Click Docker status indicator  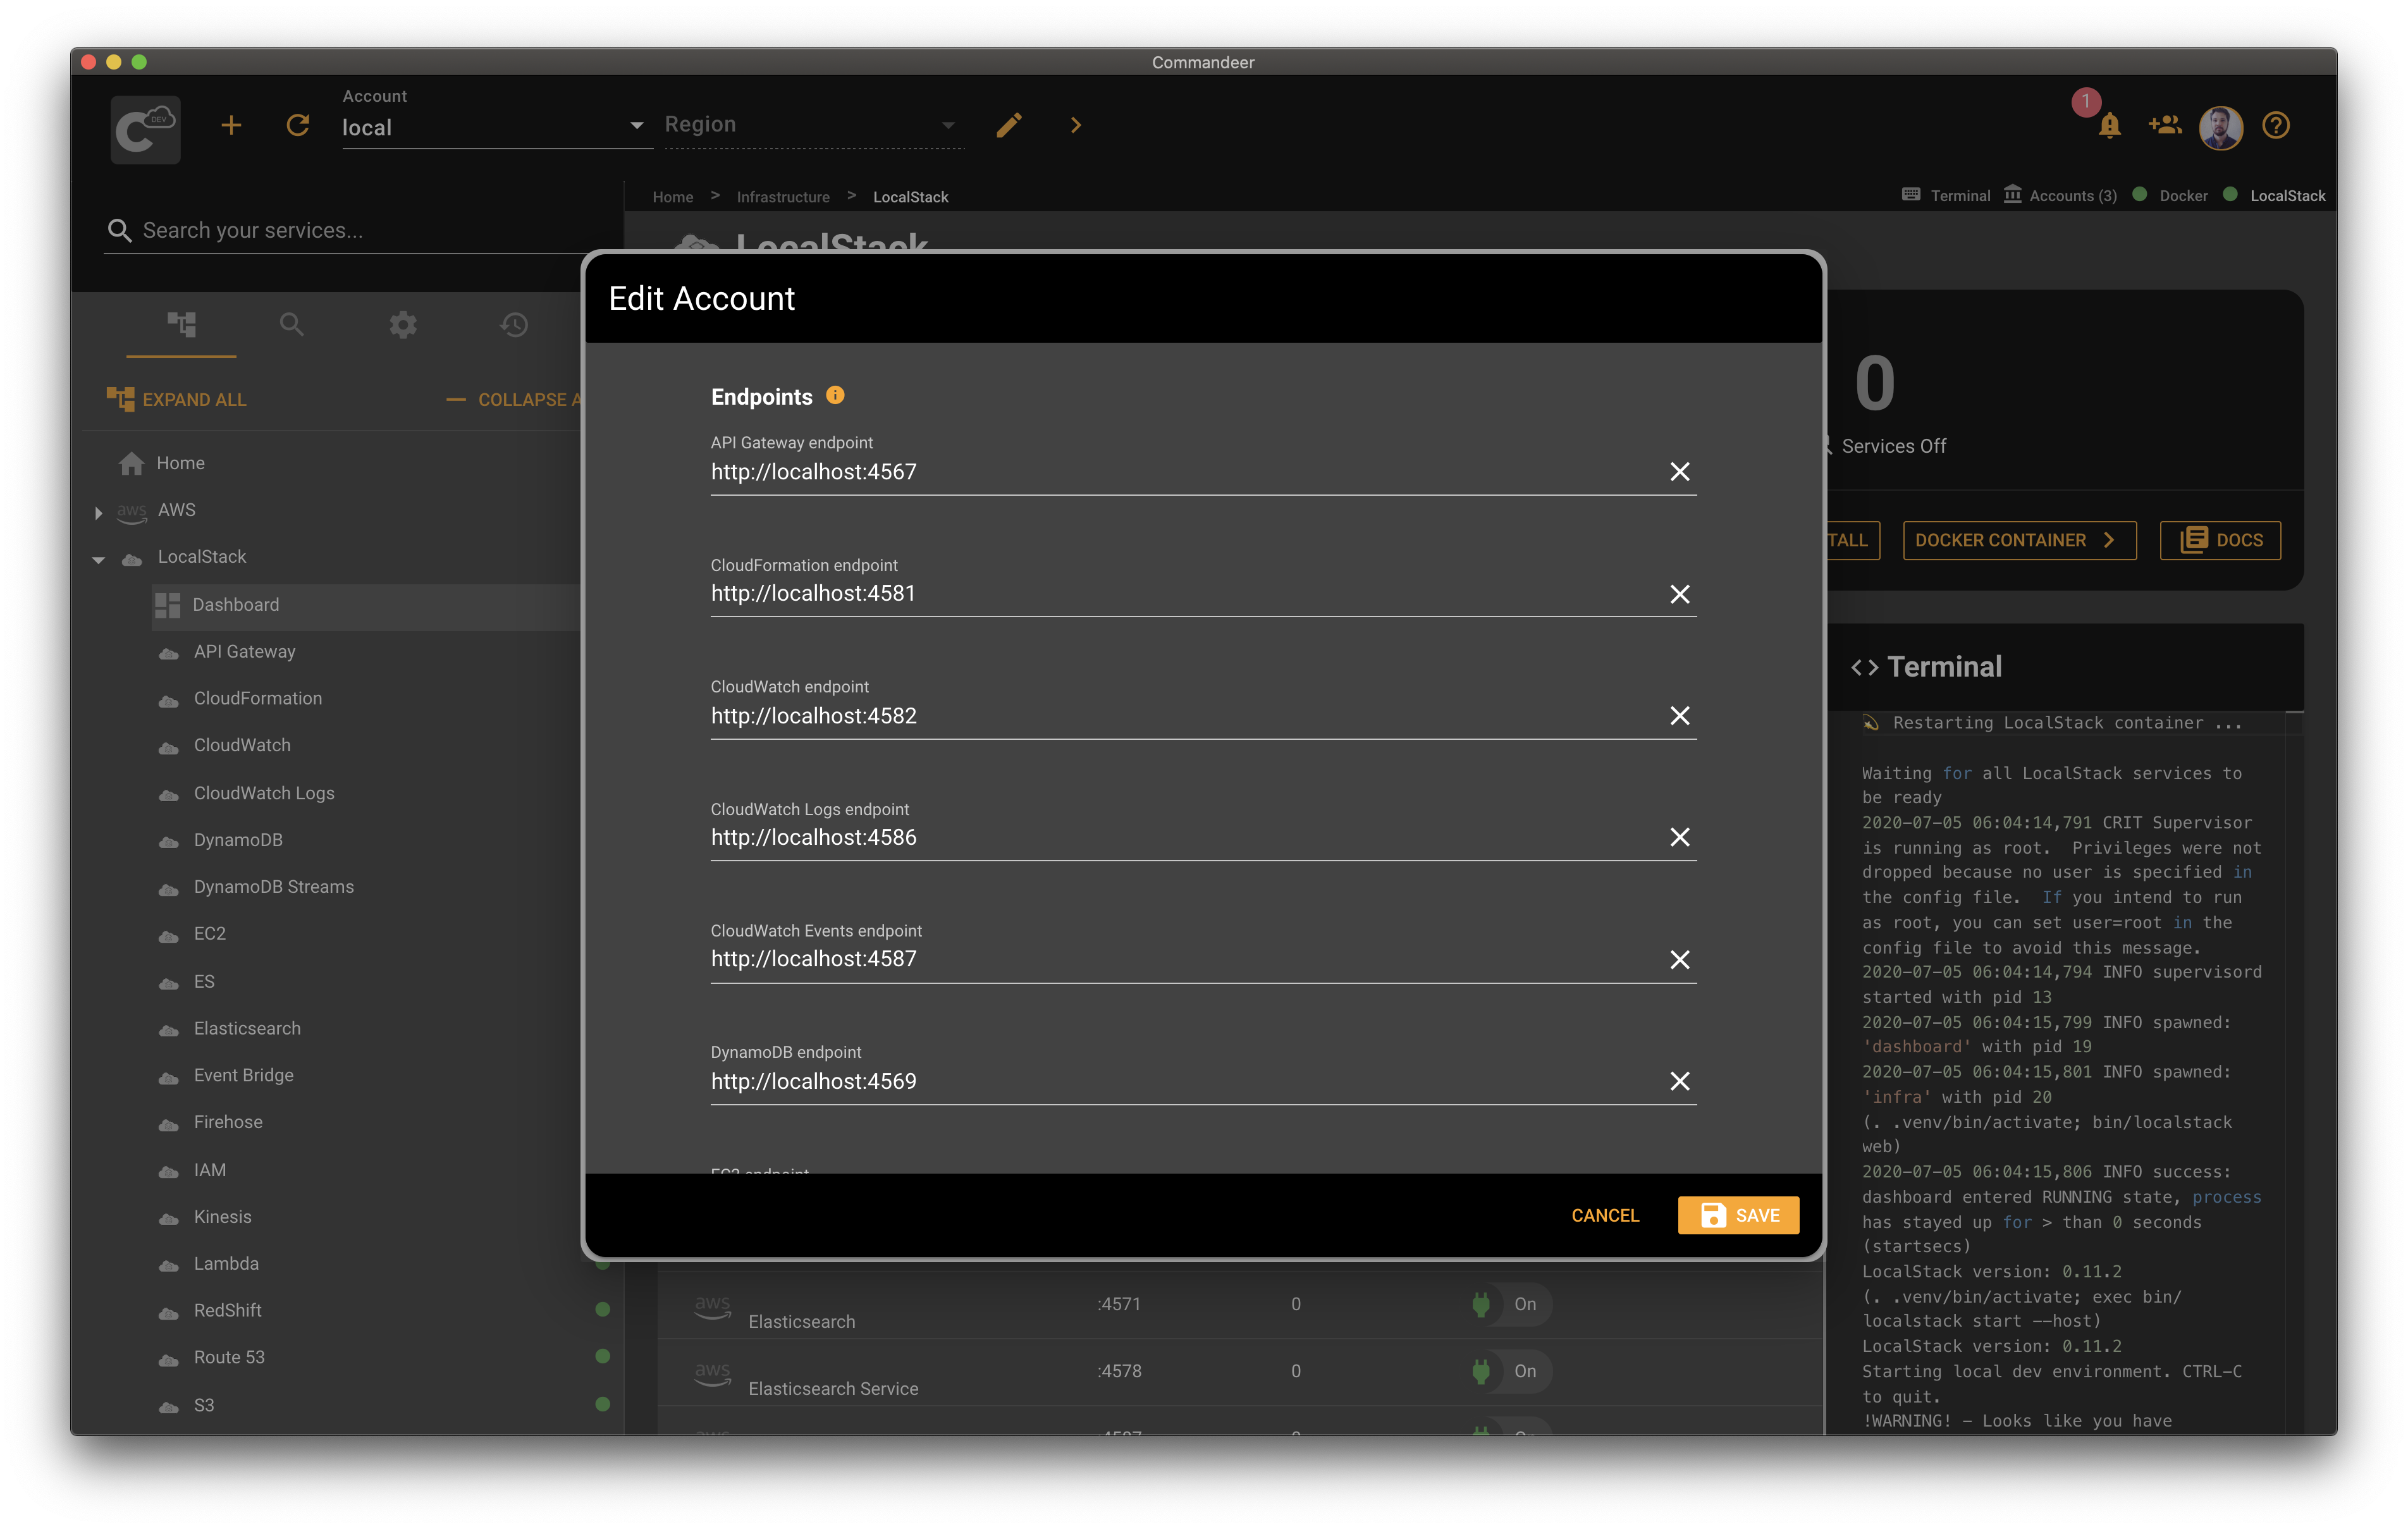click(x=2170, y=196)
